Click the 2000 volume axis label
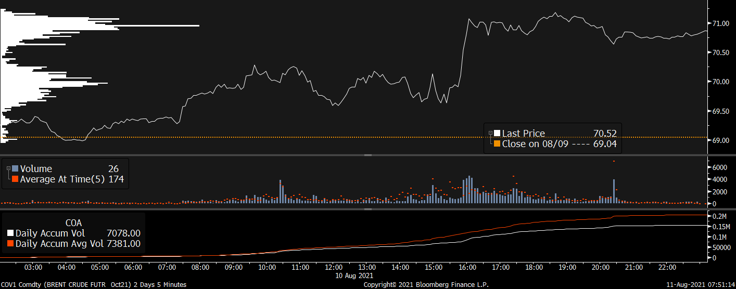Screen dimensions: 736x289 pyautogui.click(x=719, y=191)
